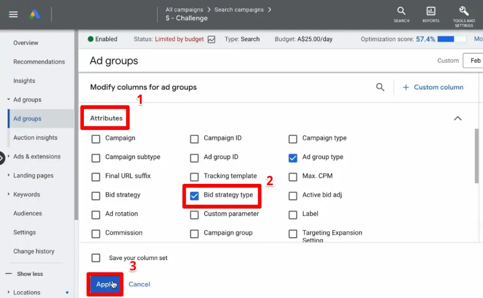The image size is (483, 298).
Task: Click the Reports icon in the top bar
Action: 431,14
